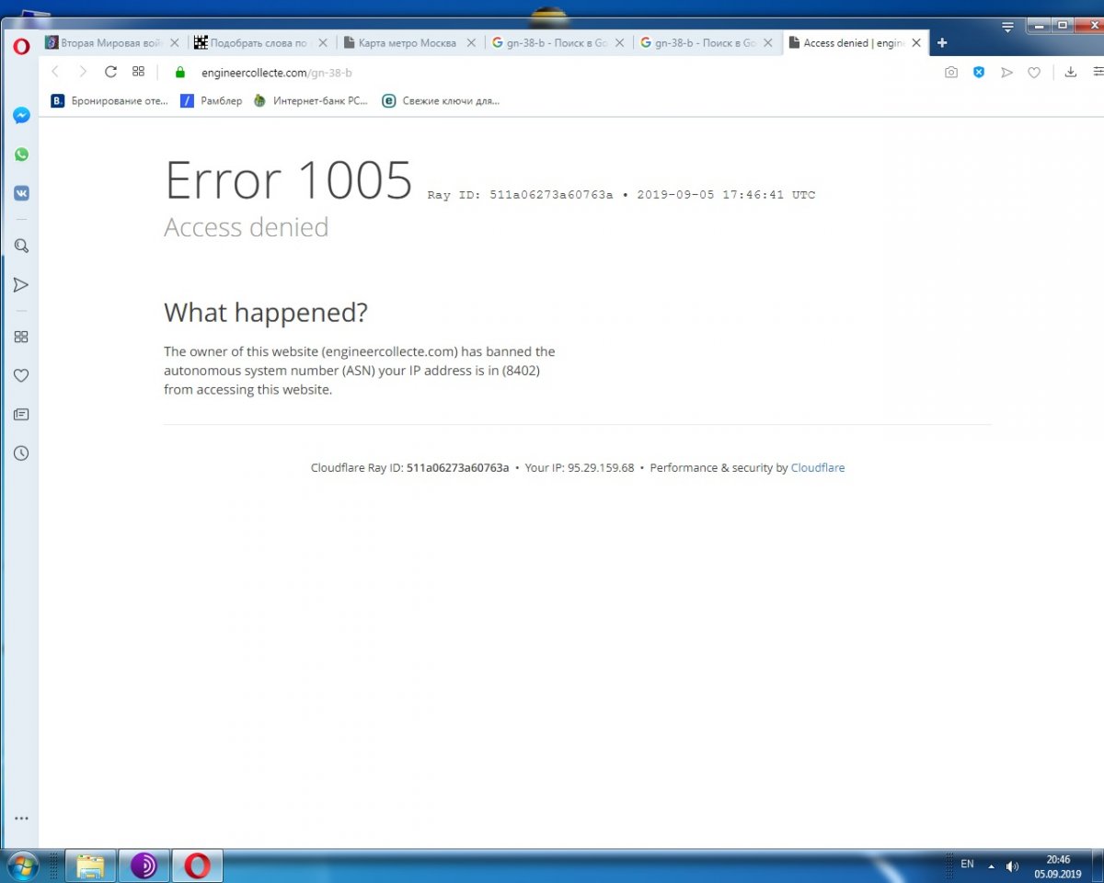Take a snapshot with the camera icon
The image size is (1104, 883).
951,72
